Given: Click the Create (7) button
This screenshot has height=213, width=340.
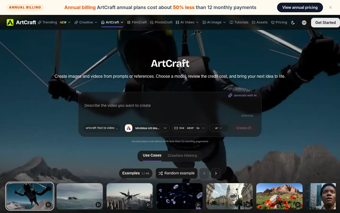Looking at the screenshot, I should tap(244, 128).
